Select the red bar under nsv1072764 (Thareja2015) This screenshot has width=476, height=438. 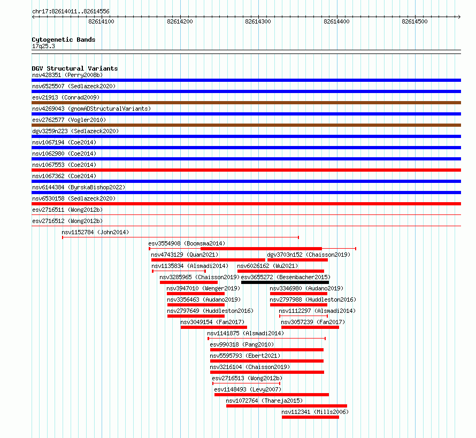[287, 406]
